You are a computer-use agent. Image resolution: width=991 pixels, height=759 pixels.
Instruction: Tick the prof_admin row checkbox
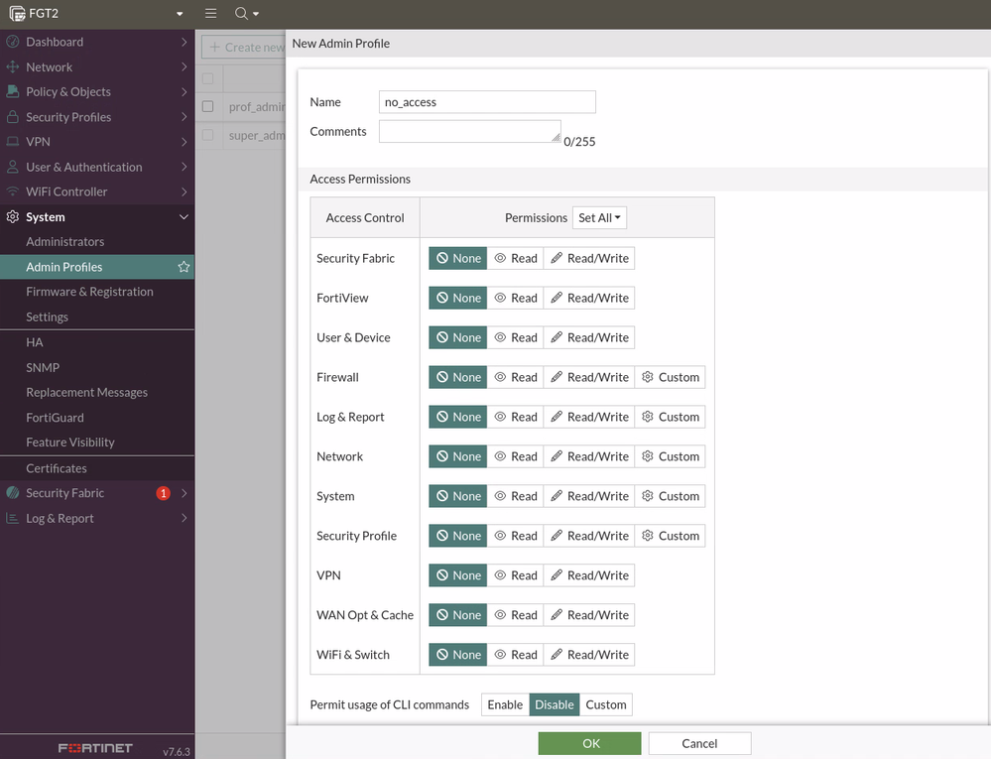coord(208,106)
